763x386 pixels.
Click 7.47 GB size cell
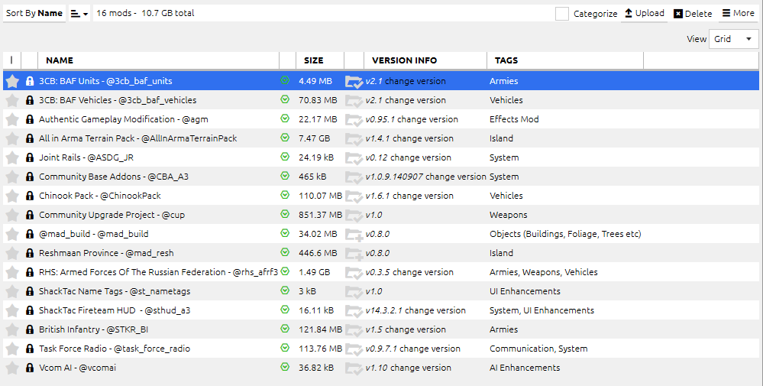pyautogui.click(x=315, y=138)
